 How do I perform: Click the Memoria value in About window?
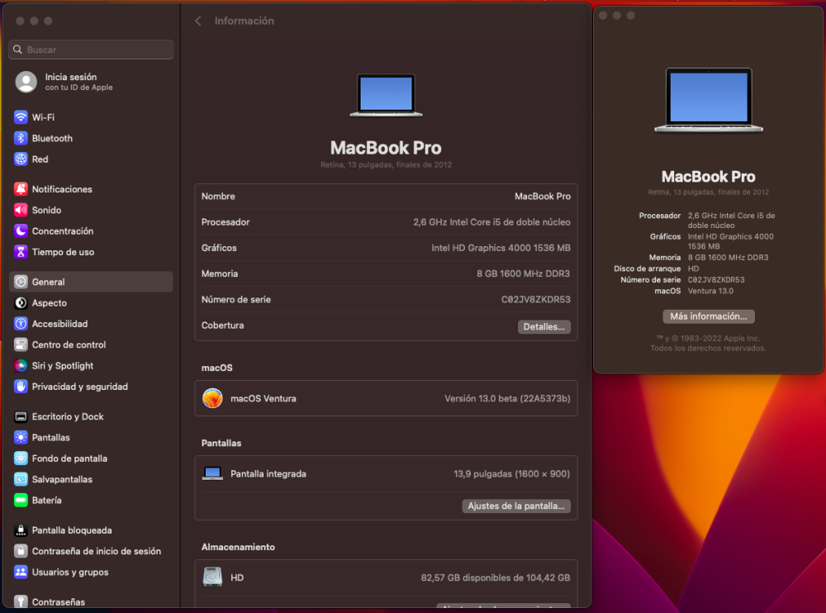(x=728, y=258)
